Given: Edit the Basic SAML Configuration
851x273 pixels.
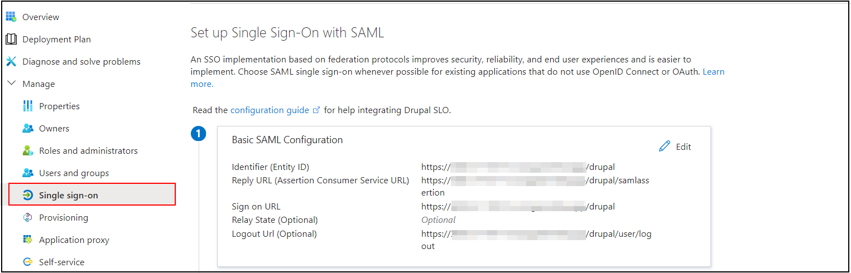Looking at the screenshot, I should (x=675, y=147).
